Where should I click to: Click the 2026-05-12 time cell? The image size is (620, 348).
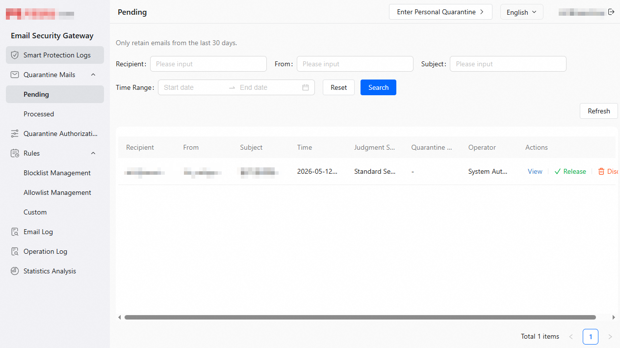coord(317,171)
